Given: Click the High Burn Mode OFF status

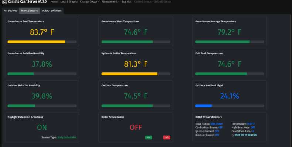Looking at the screenshot, I should coord(253,128).
